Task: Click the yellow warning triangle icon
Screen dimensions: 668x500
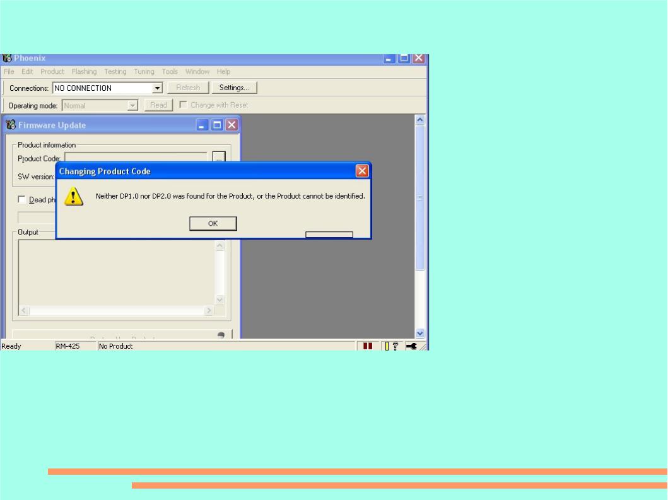Action: (74, 196)
